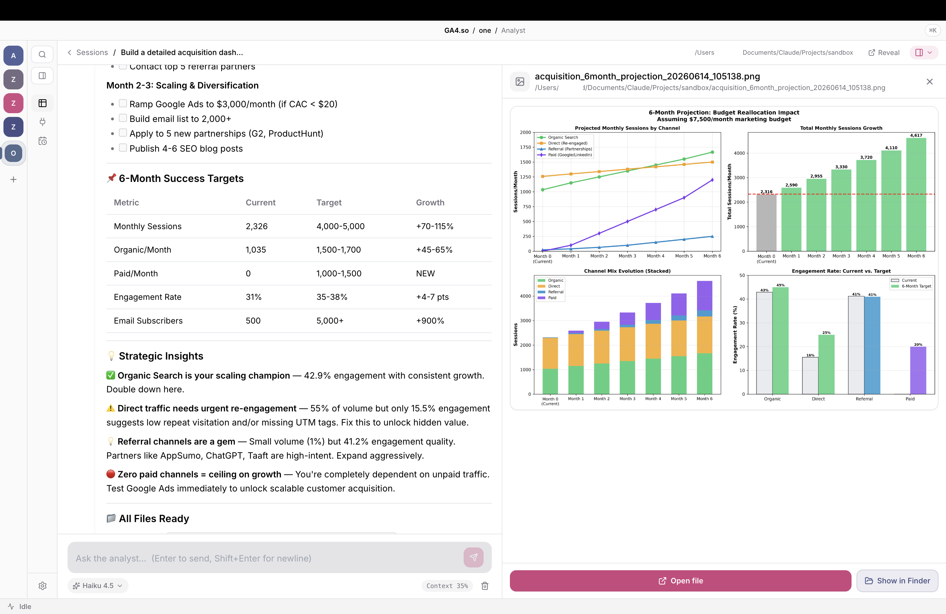Click GA4.so in the breadcrumb

[x=456, y=31]
